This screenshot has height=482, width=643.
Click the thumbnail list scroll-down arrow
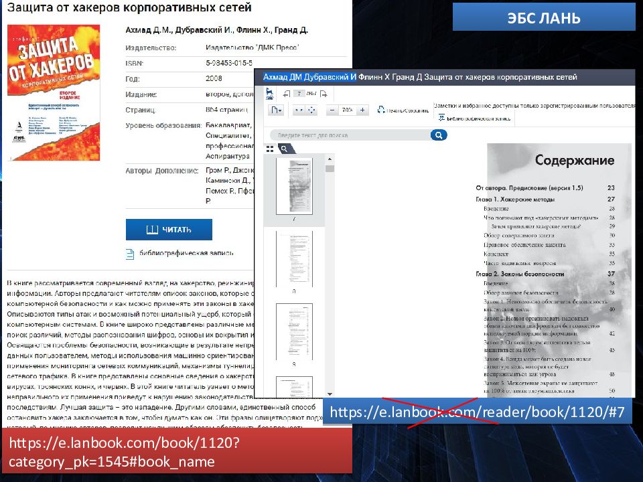tap(330, 394)
